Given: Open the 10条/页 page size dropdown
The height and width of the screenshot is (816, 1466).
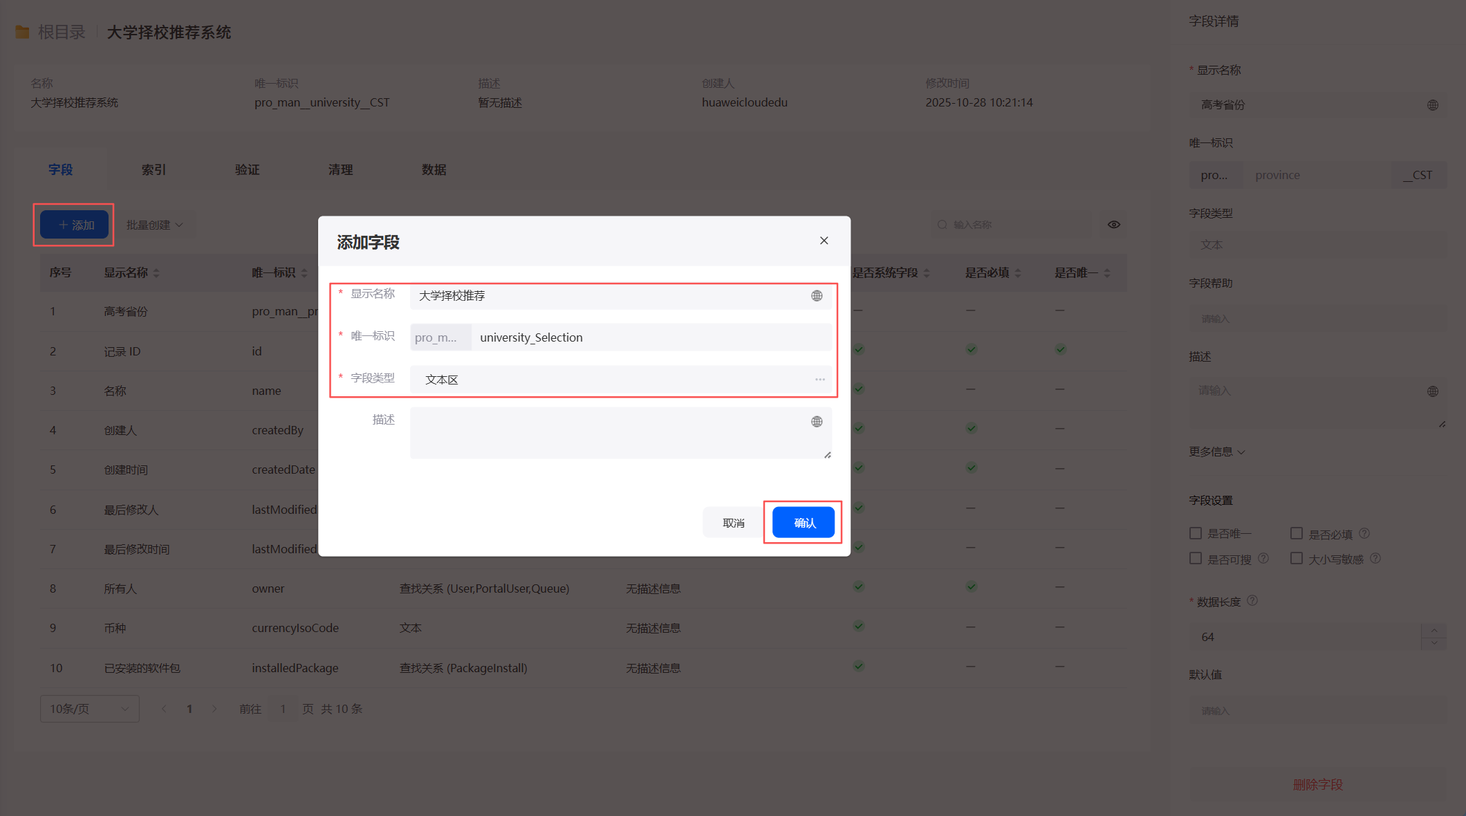Looking at the screenshot, I should pyautogui.click(x=89, y=709).
